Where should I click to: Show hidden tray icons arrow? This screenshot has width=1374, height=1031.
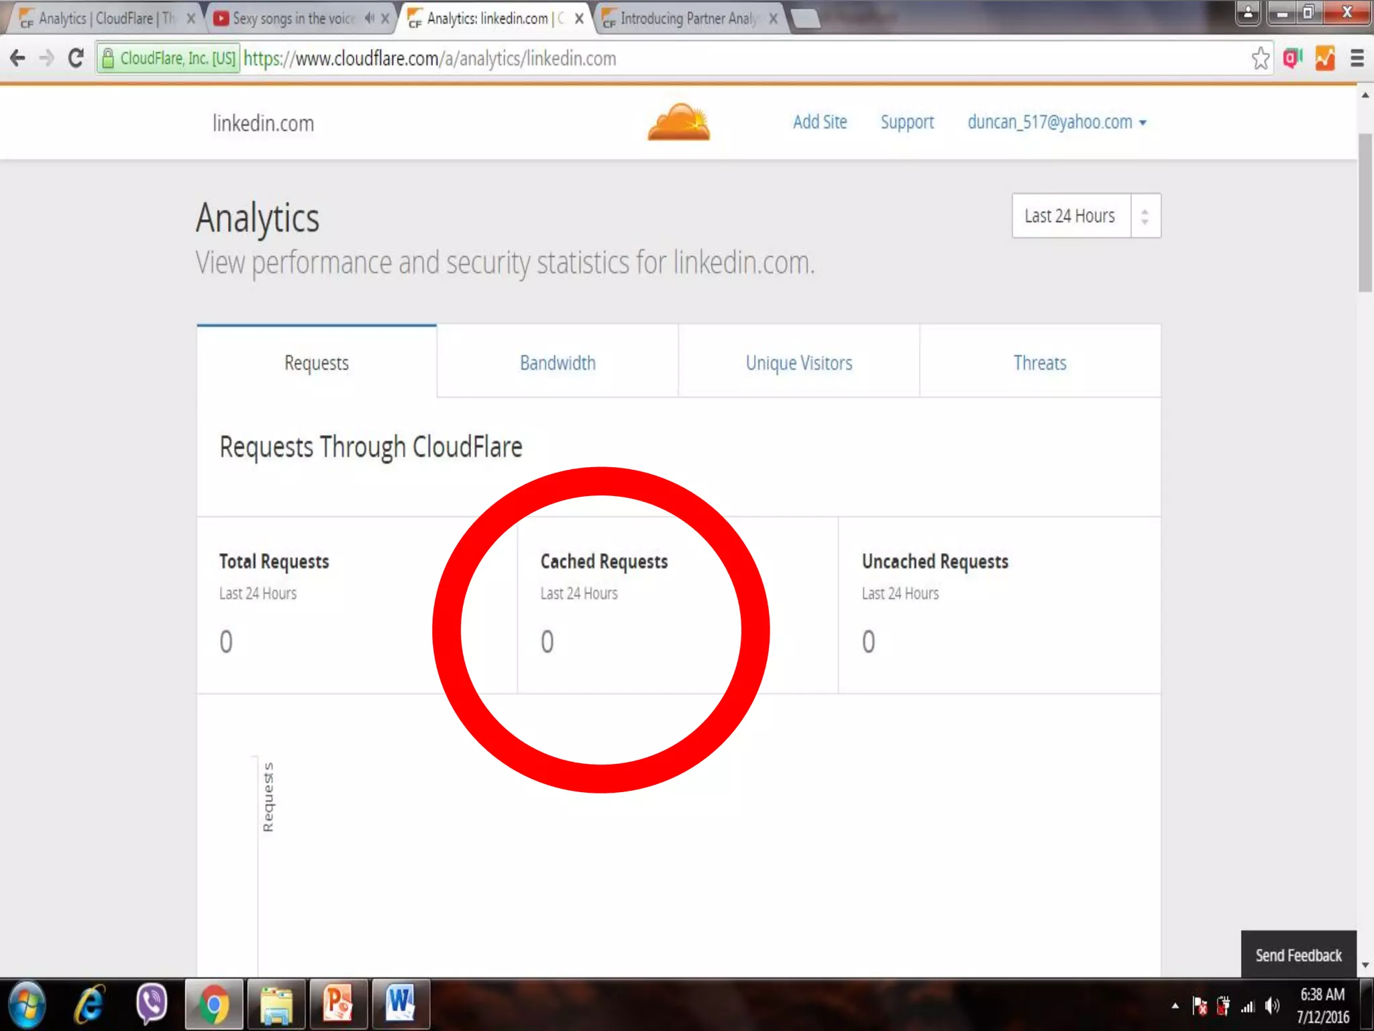tap(1175, 1005)
